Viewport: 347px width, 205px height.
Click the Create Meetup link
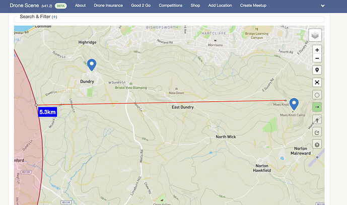[x=253, y=6]
